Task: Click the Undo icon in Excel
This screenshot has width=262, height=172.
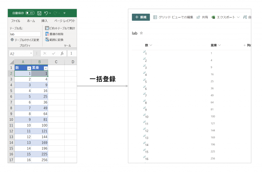Action: [x=46, y=13]
